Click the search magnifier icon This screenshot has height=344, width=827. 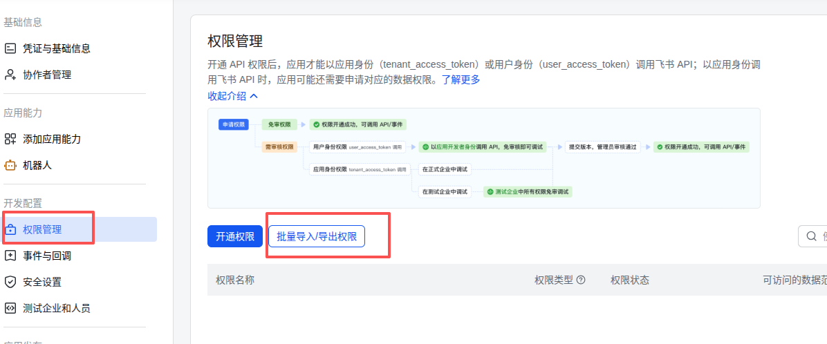click(x=812, y=236)
